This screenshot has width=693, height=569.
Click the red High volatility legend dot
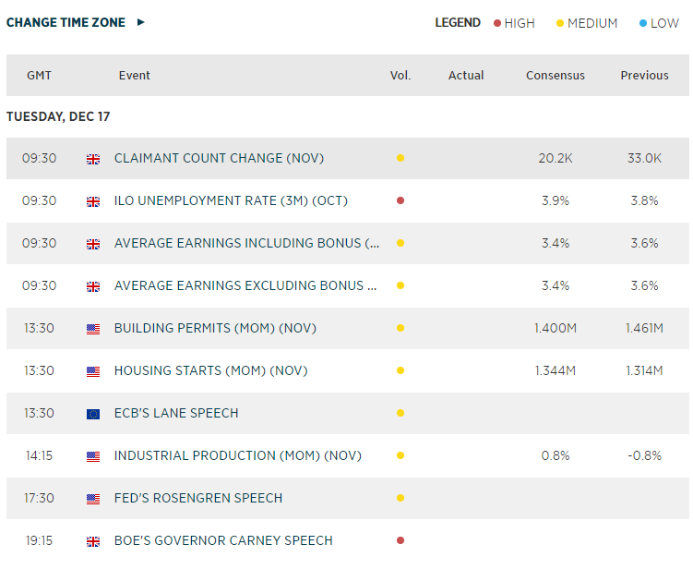497,23
